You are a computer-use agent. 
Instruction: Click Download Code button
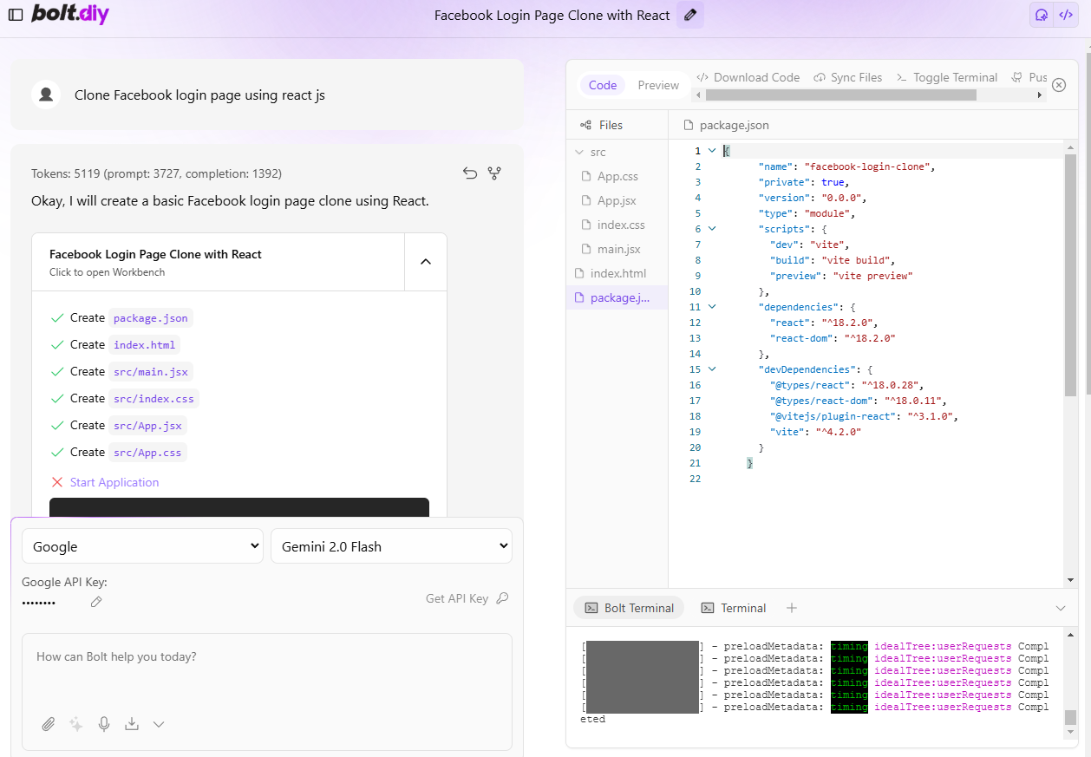[x=748, y=77]
